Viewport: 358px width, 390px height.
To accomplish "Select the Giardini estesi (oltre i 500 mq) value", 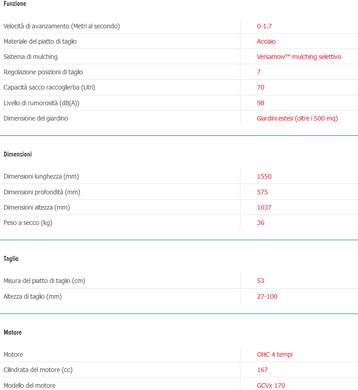I will click(x=297, y=118).
